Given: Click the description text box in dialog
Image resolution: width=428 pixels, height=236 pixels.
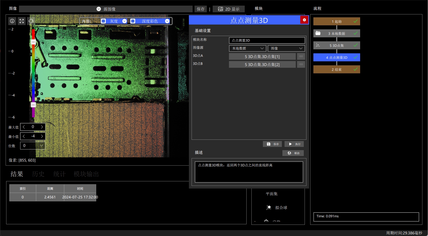Looking at the screenshot, I should [249, 172].
